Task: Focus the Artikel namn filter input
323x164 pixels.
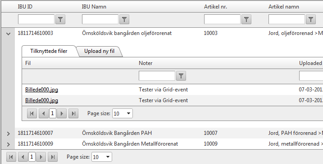Action: 287,19
